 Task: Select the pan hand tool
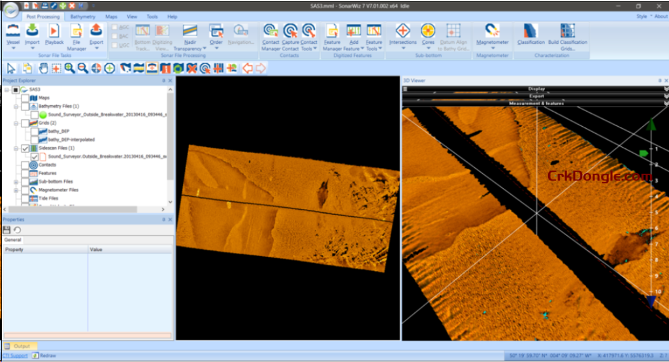pos(44,68)
